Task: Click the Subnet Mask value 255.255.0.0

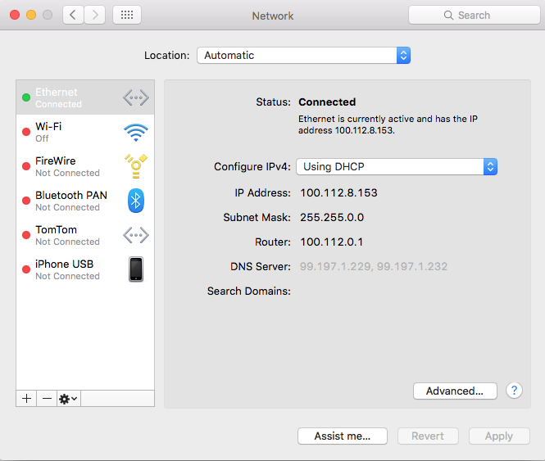Action: 332,218
